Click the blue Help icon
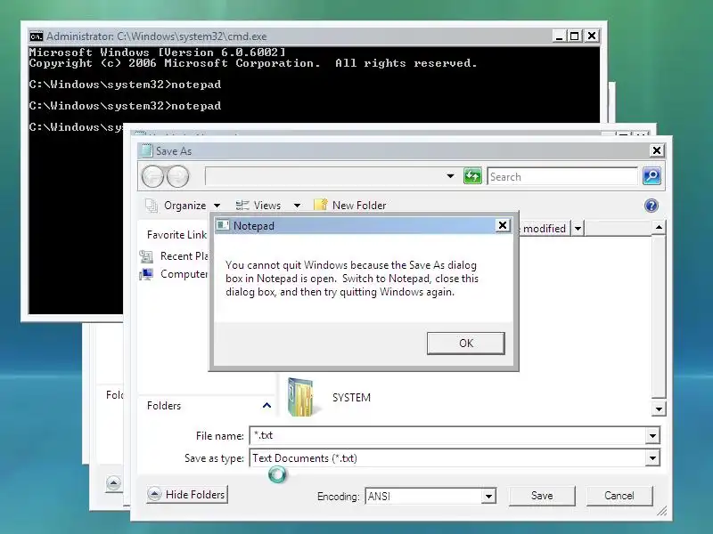This screenshot has height=534, width=713. click(652, 206)
